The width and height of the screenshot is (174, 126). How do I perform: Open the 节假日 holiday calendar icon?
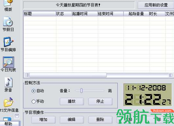click(8, 21)
